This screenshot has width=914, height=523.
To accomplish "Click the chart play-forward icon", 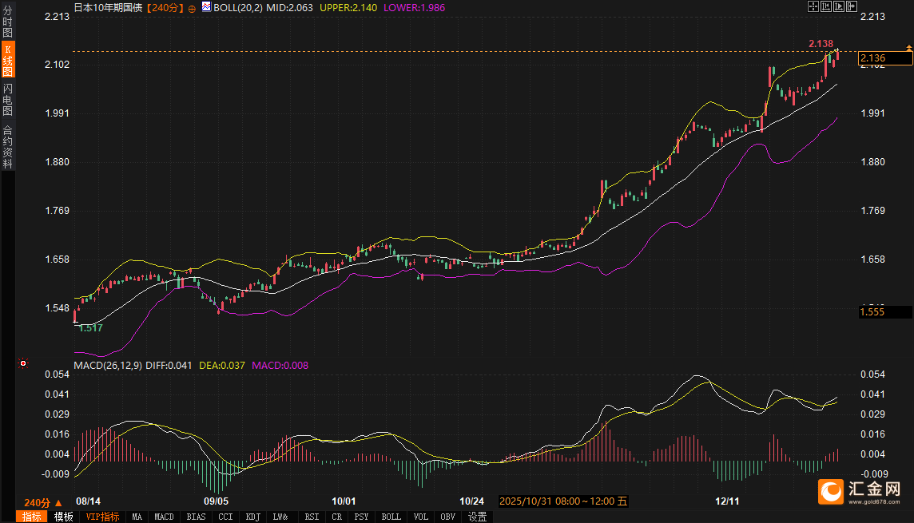I will tap(838, 6).
